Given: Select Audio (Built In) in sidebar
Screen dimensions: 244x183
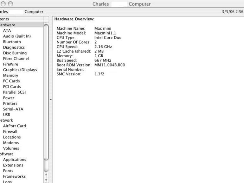Looking at the screenshot, I should (x=17, y=36).
